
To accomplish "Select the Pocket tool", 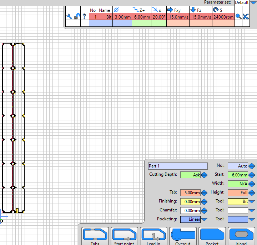I will [x=212, y=236].
